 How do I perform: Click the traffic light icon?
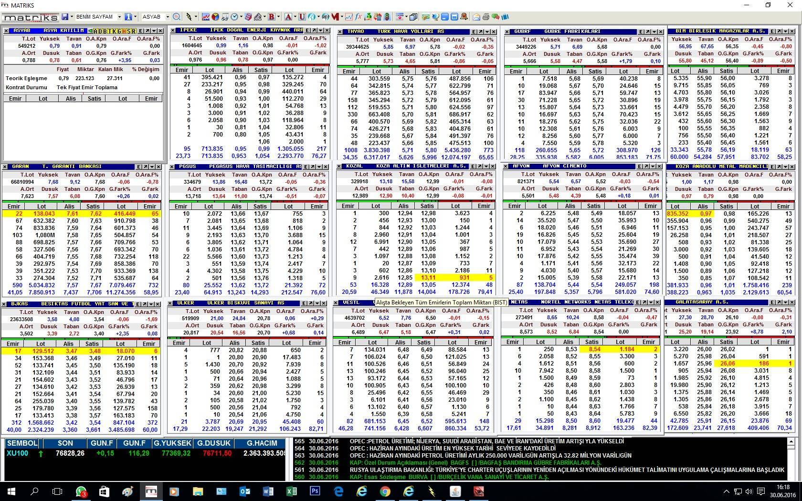click(387, 17)
